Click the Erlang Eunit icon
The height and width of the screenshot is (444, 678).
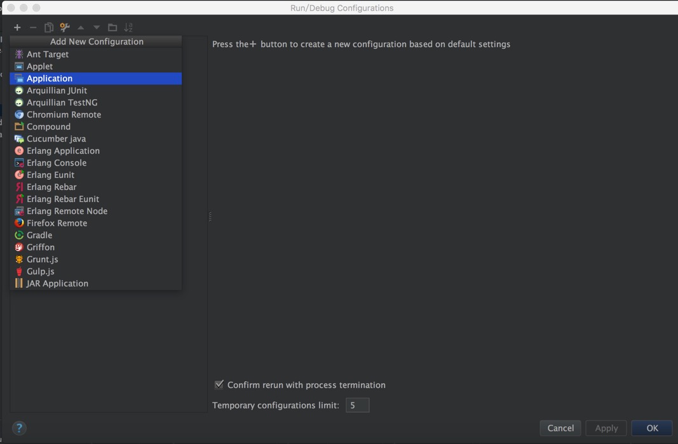click(19, 175)
